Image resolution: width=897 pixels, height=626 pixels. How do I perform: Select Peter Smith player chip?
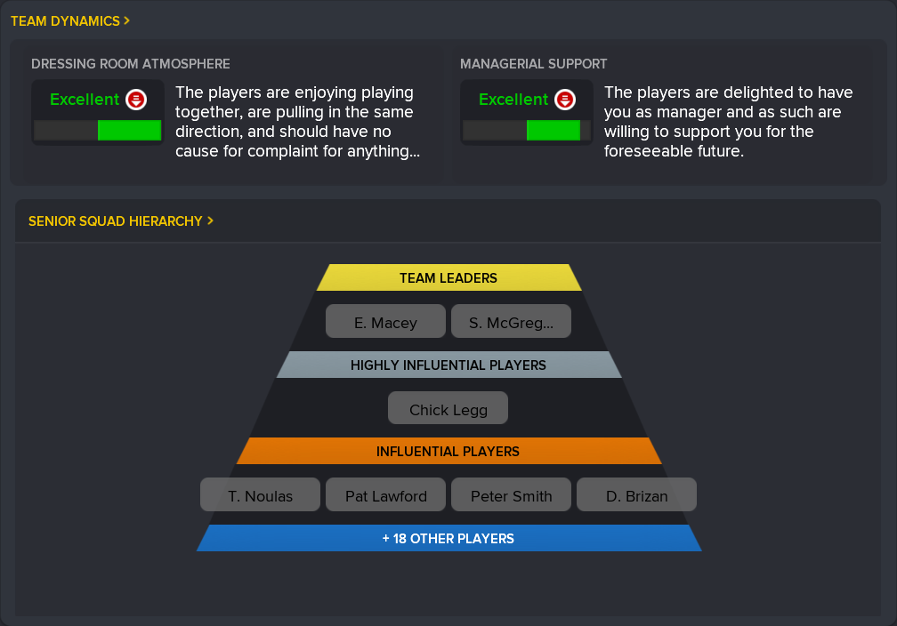click(x=512, y=494)
